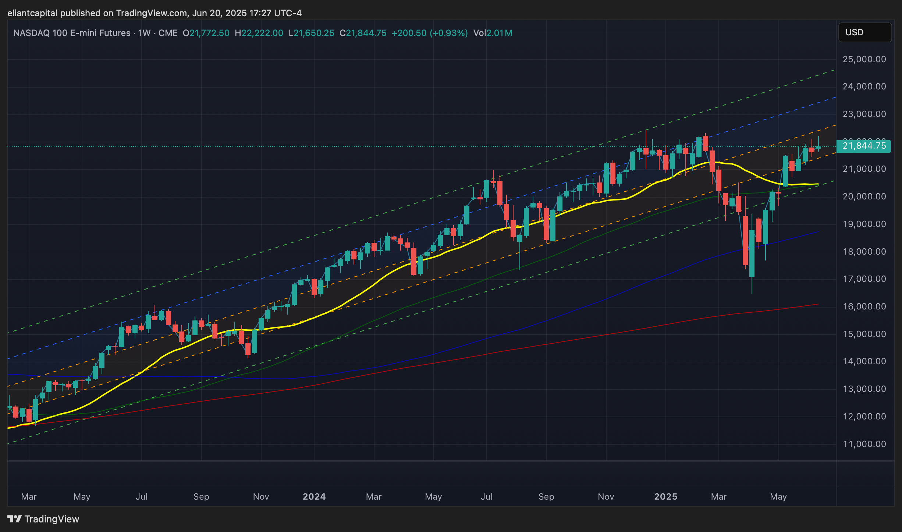This screenshot has width=902, height=532.
Task: Click the Low value L21,650.25
Action: click(x=311, y=33)
